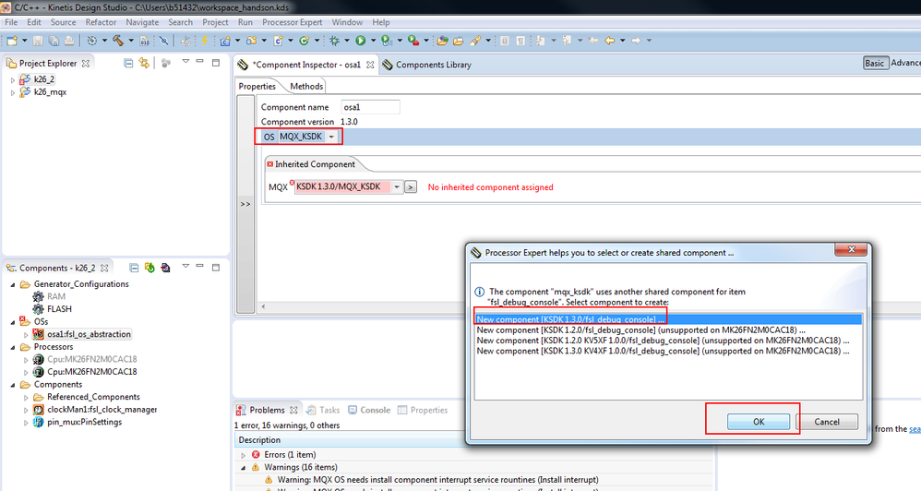
Task: Close the Component Inspector osa1 tab
Action: click(370, 65)
